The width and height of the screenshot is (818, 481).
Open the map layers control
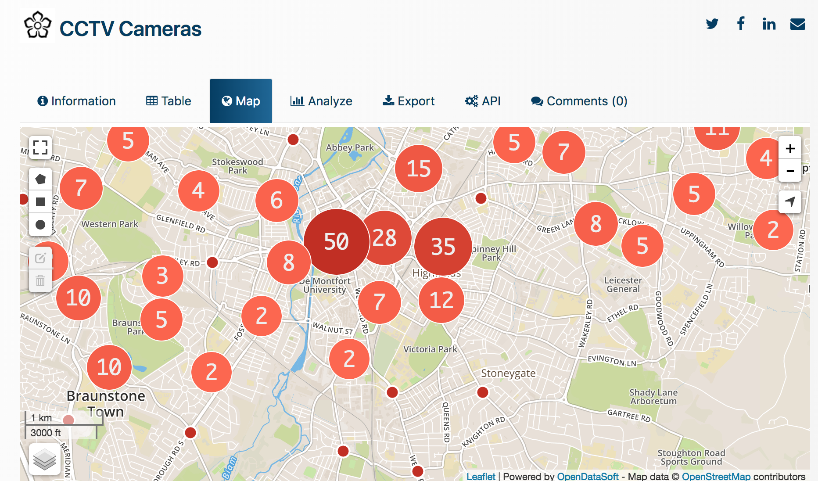click(45, 459)
